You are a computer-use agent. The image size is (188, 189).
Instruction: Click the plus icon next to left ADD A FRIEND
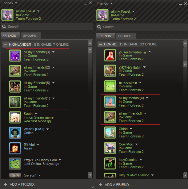[x=6, y=184]
